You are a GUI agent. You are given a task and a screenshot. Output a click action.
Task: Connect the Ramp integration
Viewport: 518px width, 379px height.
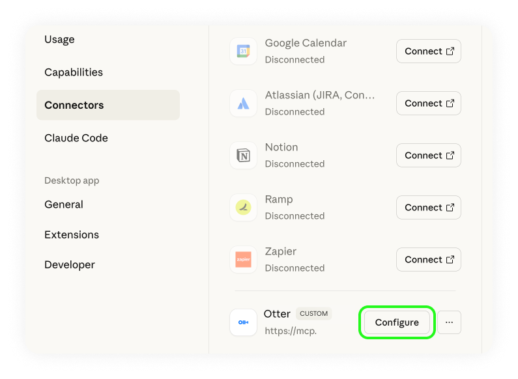click(428, 208)
